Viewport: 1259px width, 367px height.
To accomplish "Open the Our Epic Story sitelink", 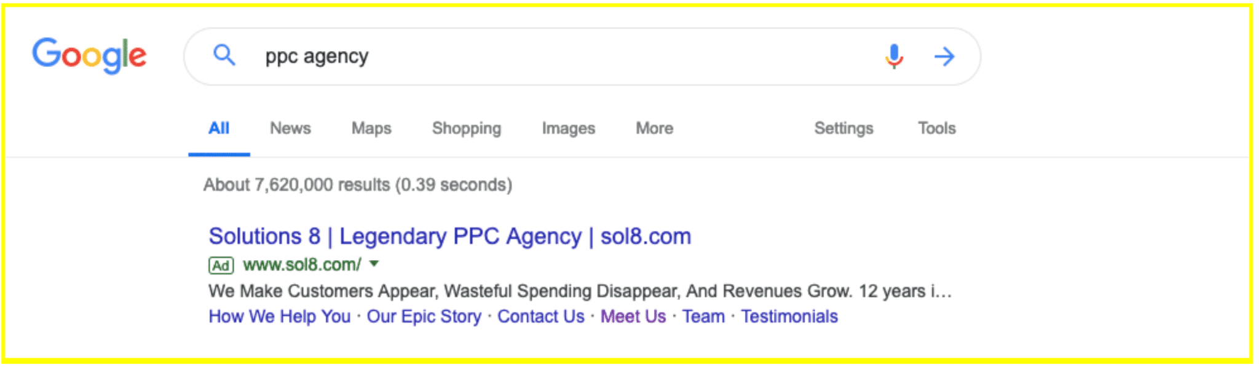I will 424,316.
